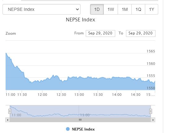Viewport: 170px width, 133px height.
Task: Click the navigator scrollbar grip
Action: coord(80,120)
